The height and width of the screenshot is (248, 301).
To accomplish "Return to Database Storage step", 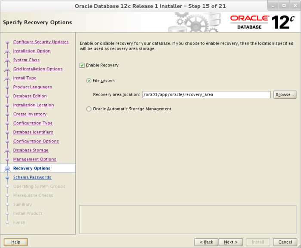I will [x=31, y=150].
